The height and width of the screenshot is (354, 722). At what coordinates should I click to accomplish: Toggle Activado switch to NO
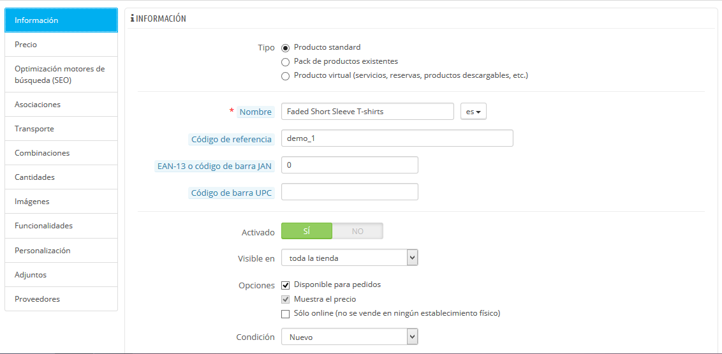tap(358, 231)
